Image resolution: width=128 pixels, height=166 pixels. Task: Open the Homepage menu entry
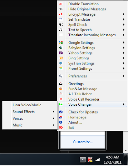click(x=92, y=117)
